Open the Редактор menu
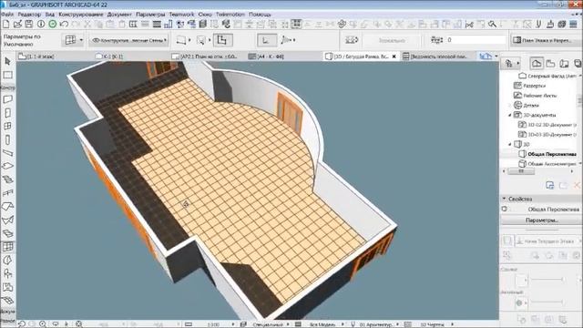 point(29,15)
